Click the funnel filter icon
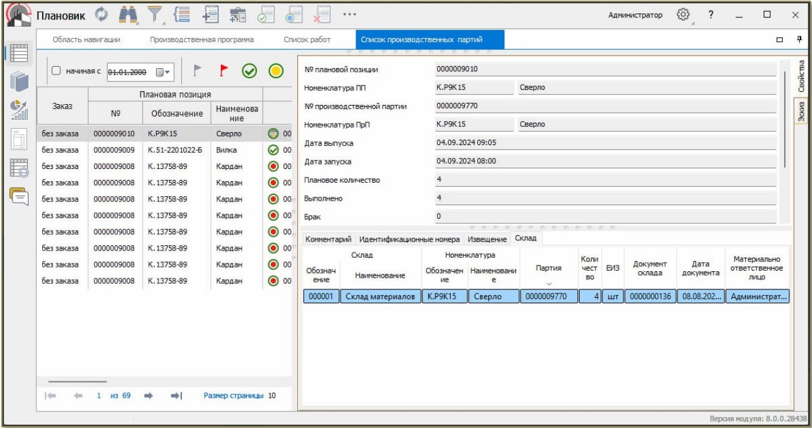Viewport: 812px width, 428px height. (x=154, y=14)
